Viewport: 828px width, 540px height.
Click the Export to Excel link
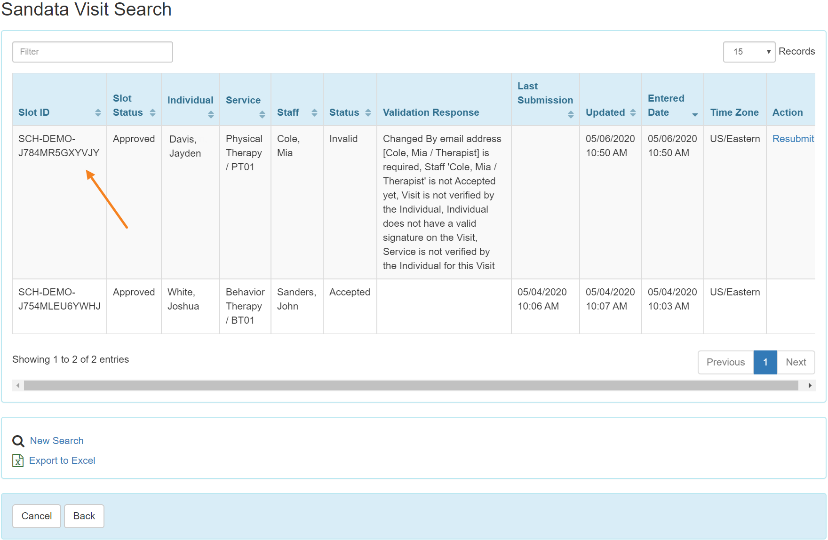[62, 461]
